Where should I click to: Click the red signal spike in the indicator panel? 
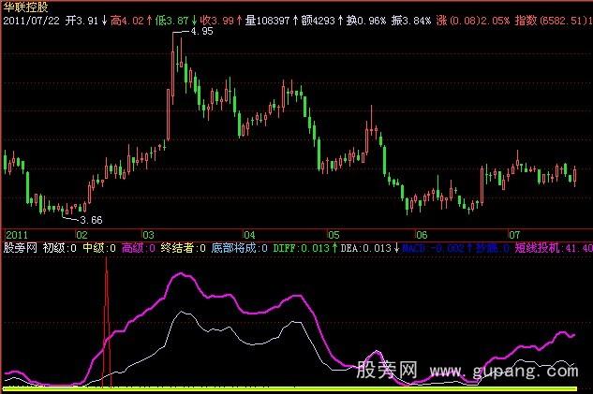106,323
